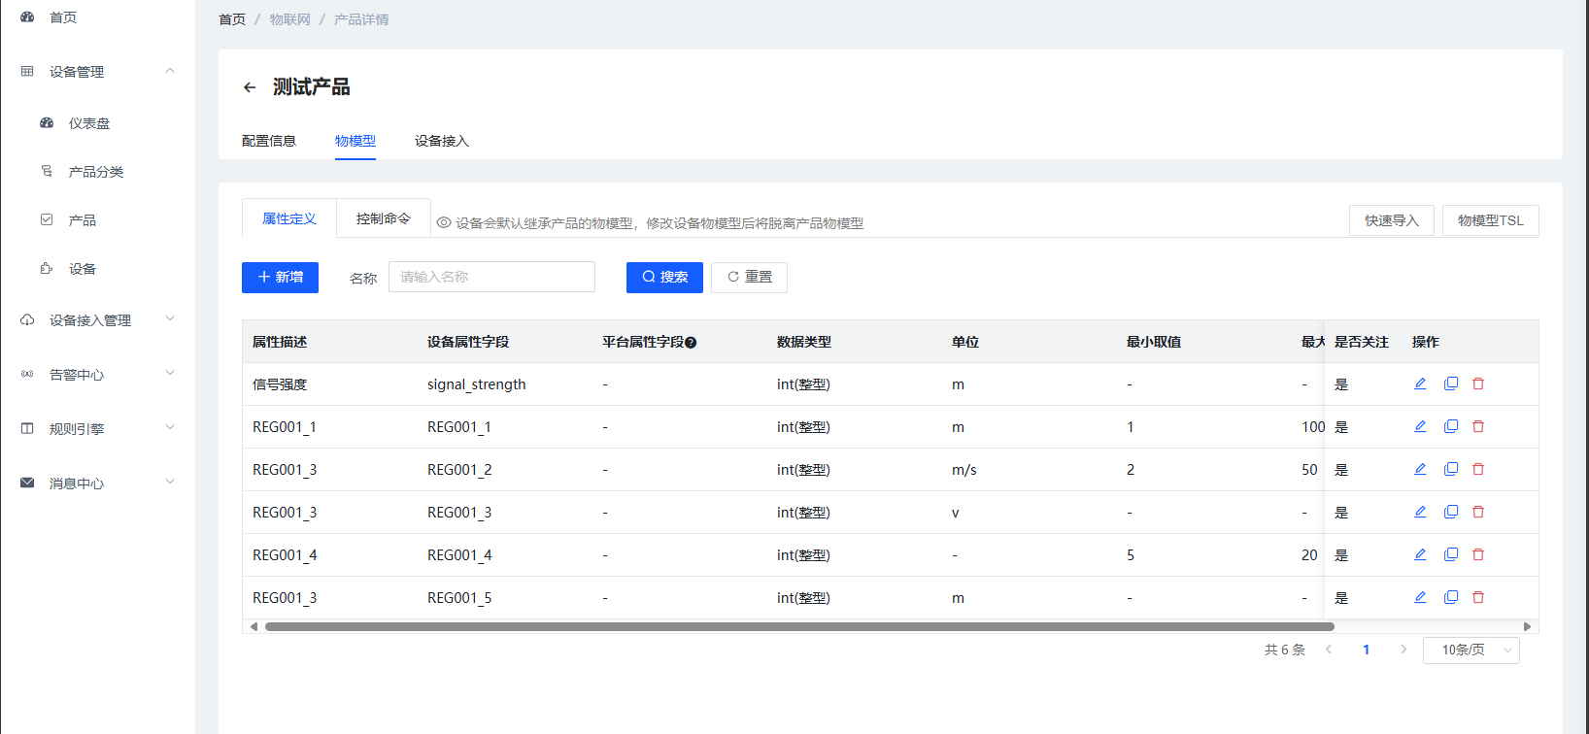Select page 1 in pagination
The image size is (1589, 734).
point(1367,650)
